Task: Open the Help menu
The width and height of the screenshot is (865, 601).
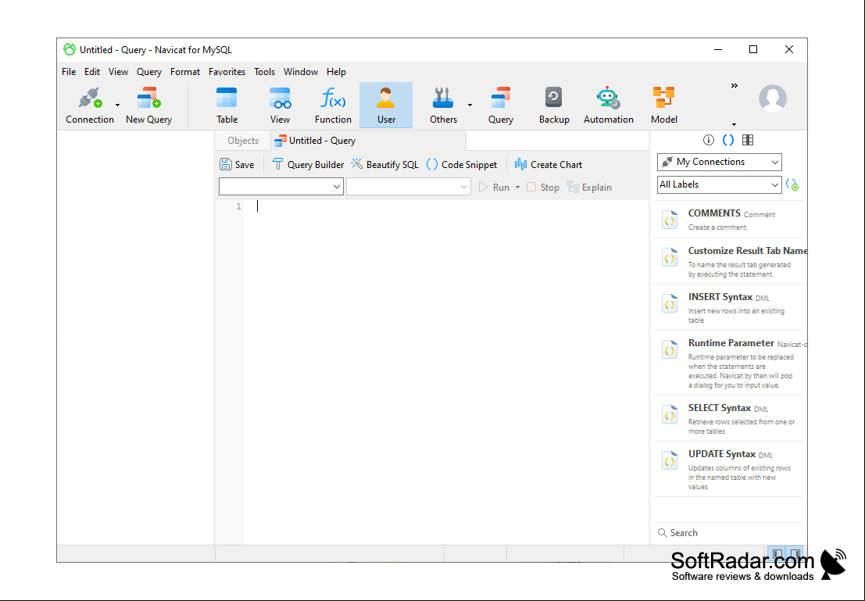Action: tap(336, 72)
